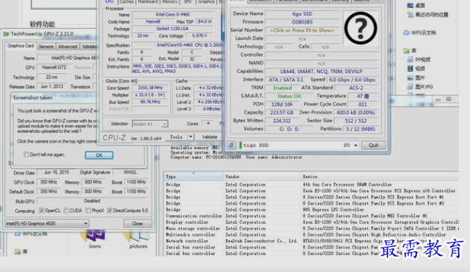Select 库 item at bottom-left explorer pane

(x=21, y=251)
